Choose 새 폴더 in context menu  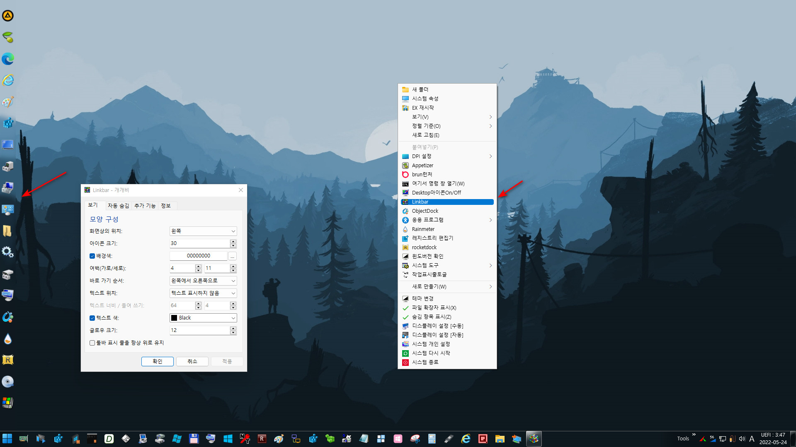click(447, 89)
